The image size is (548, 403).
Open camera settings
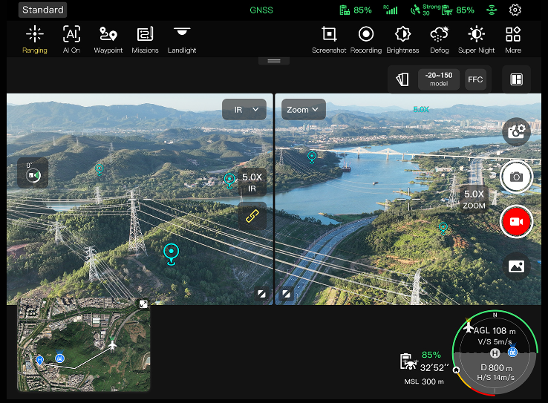[516, 131]
